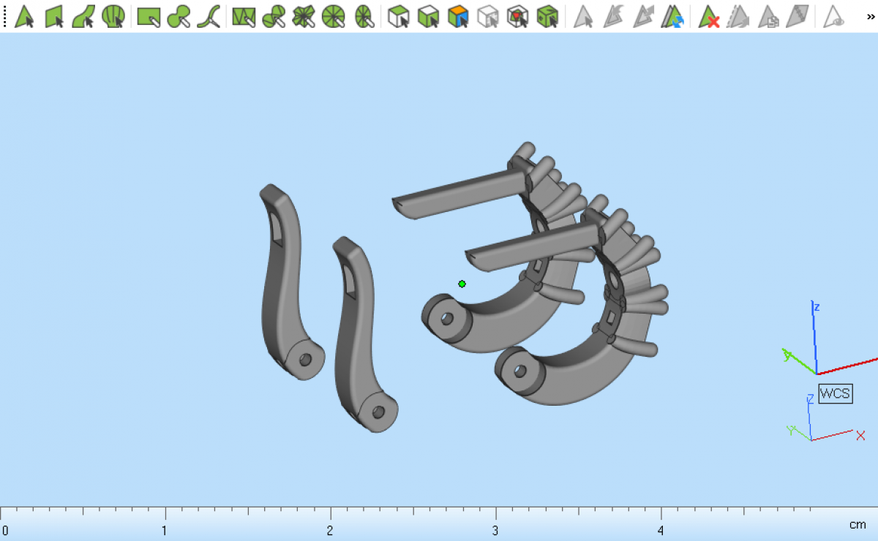Click the orange and blue cube icon
This screenshot has width=878, height=541.
458,16
